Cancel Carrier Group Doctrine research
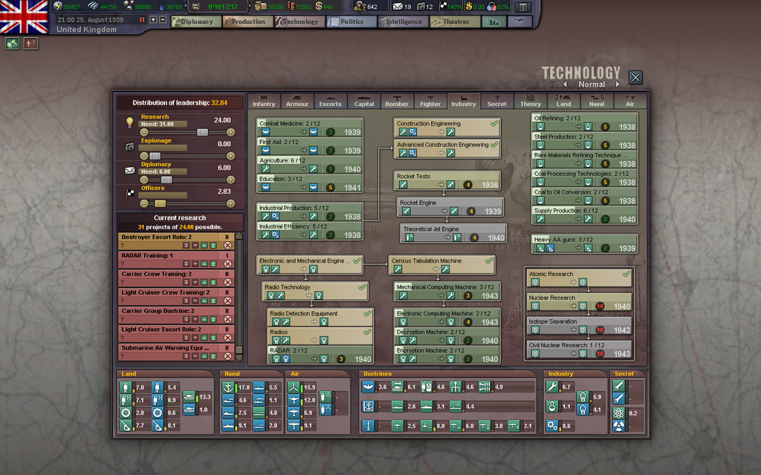The image size is (761, 475). click(x=227, y=319)
